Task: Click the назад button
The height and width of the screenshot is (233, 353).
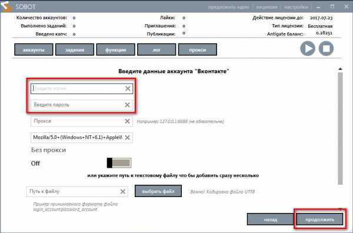Action: tap(271, 219)
